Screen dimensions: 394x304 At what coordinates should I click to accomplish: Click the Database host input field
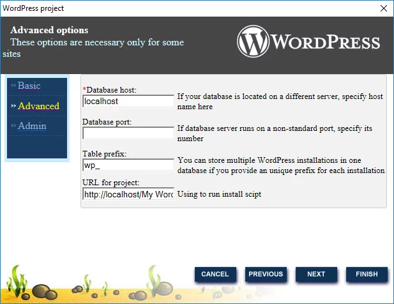click(128, 101)
